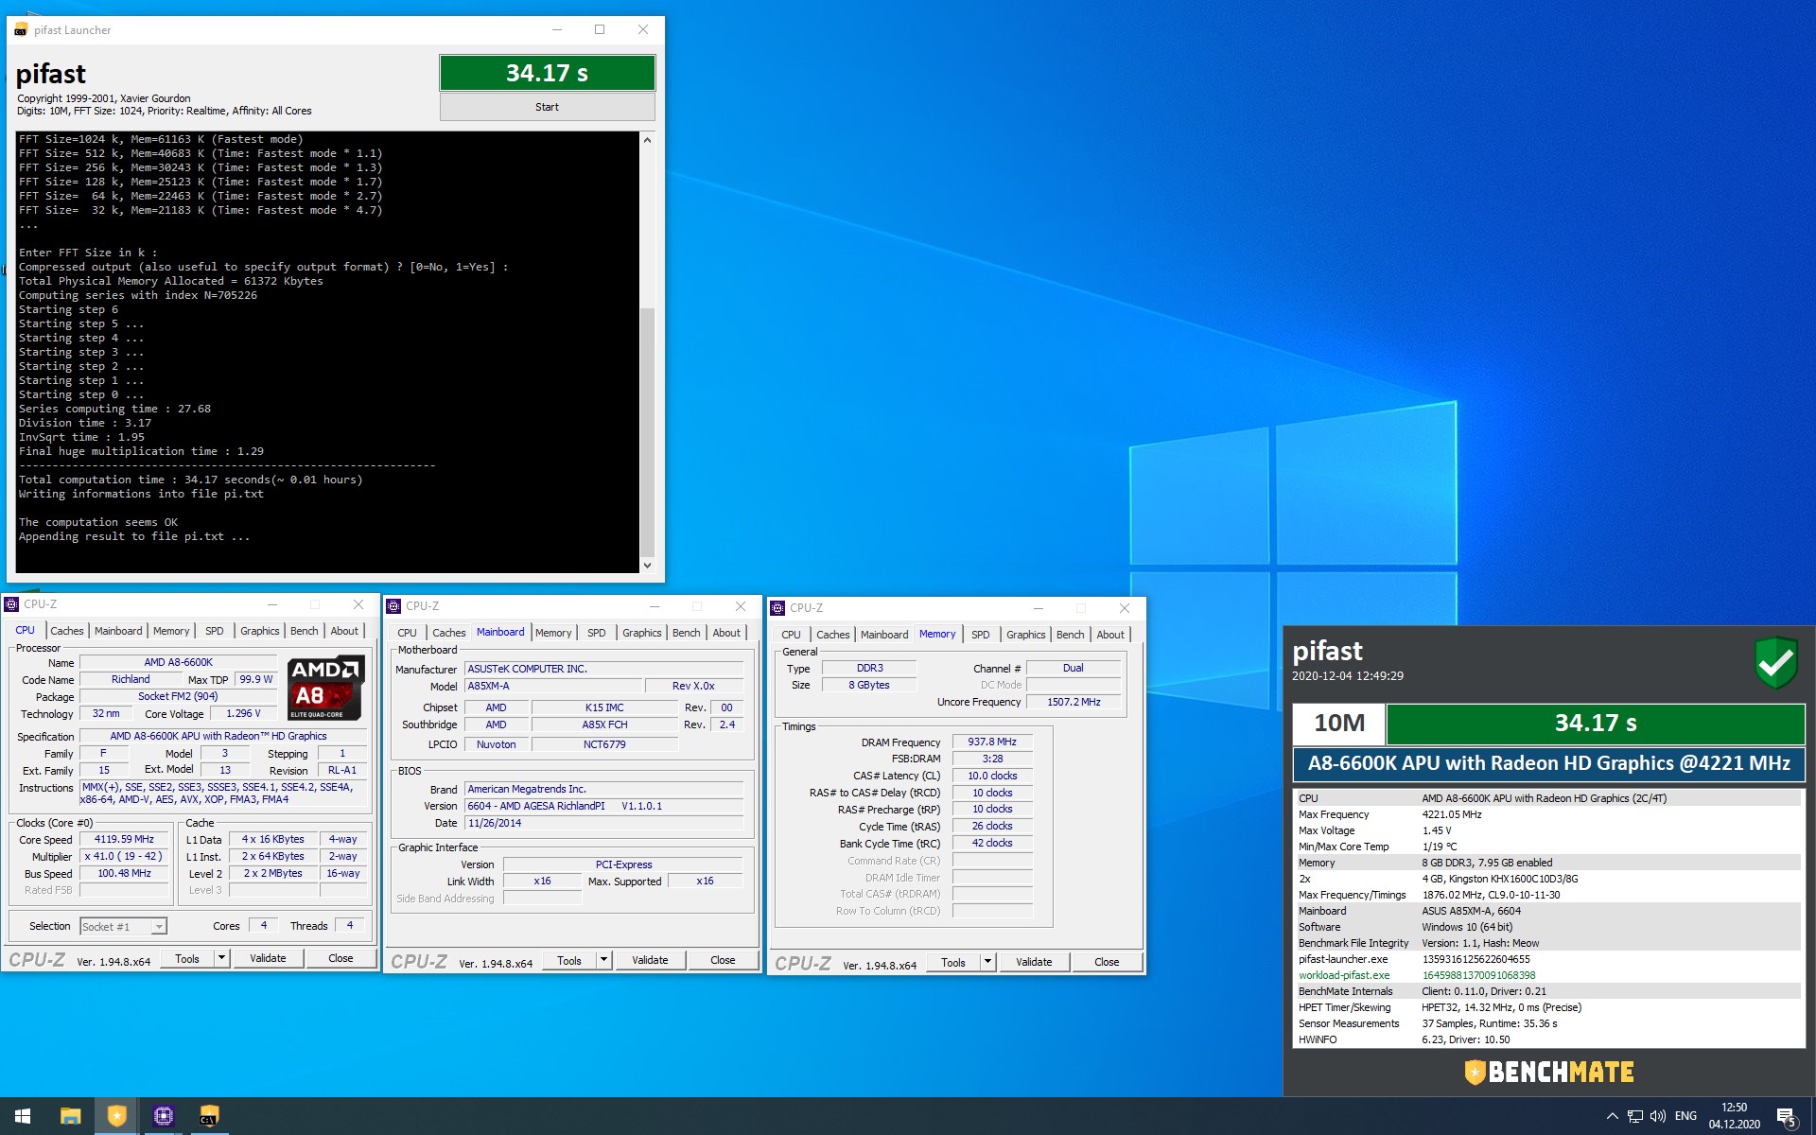Image resolution: width=1816 pixels, height=1135 pixels.
Task: Click Tools button in the Mainboard window
Action: [x=569, y=960]
